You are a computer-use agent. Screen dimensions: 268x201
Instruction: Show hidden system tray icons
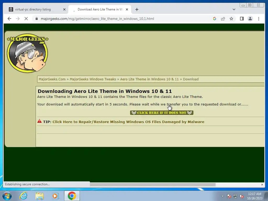pyautogui.click(x=222, y=196)
